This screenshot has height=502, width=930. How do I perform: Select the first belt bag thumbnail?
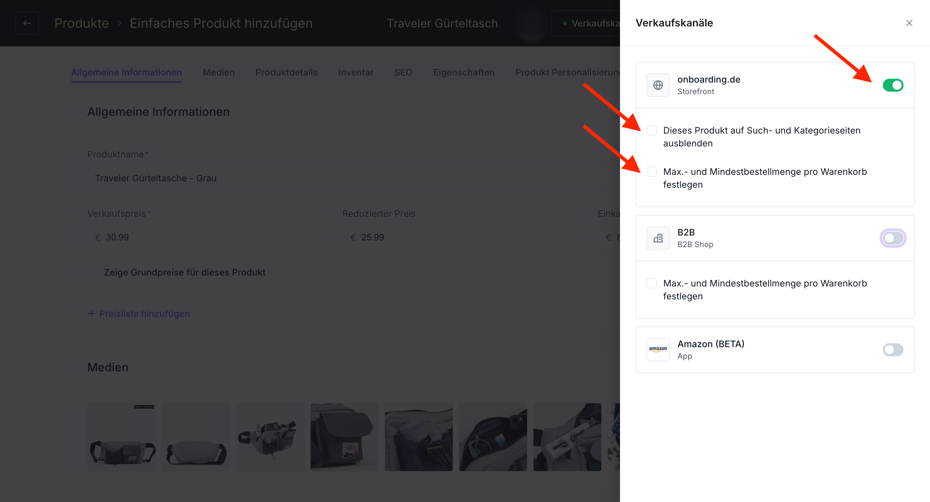pos(122,437)
